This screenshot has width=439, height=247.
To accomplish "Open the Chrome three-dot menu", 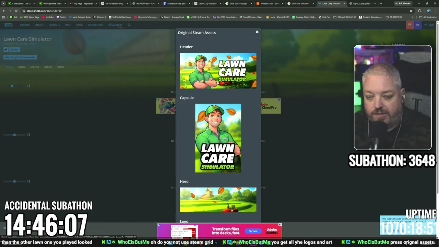I will click(x=435, y=11).
